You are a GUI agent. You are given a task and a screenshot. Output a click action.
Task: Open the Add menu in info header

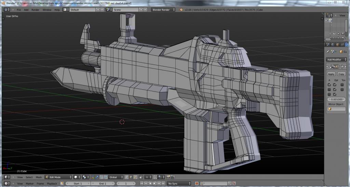pyautogui.click(x=26, y=10)
